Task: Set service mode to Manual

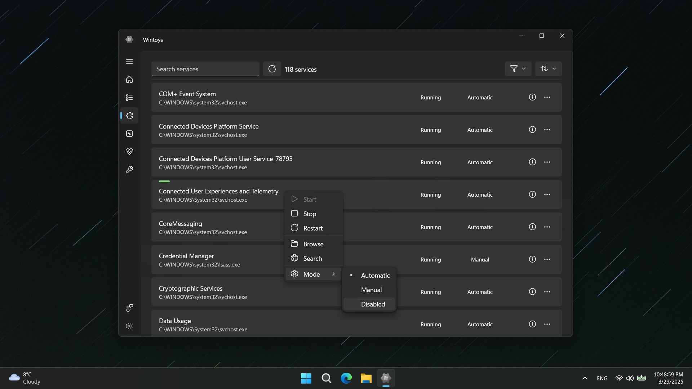Action: [372, 290]
